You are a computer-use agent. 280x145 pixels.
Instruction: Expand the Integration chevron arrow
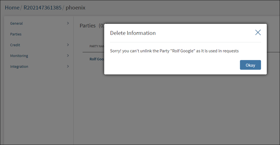[68, 66]
